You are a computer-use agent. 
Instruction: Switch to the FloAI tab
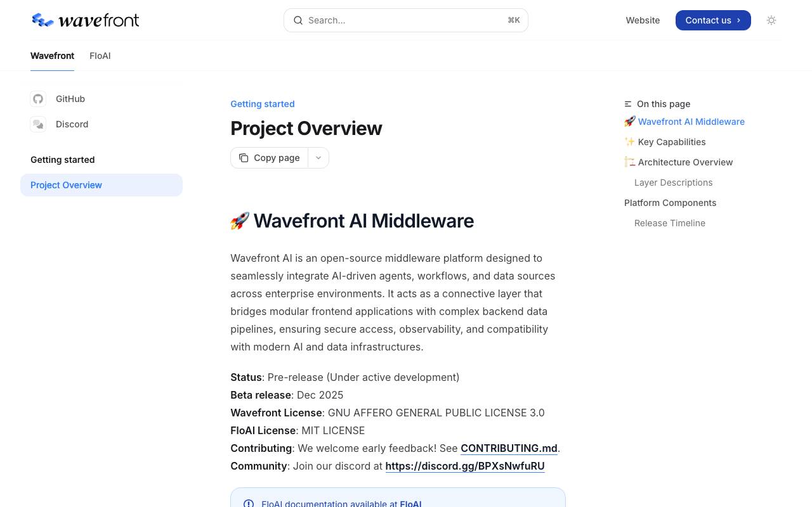pos(100,56)
